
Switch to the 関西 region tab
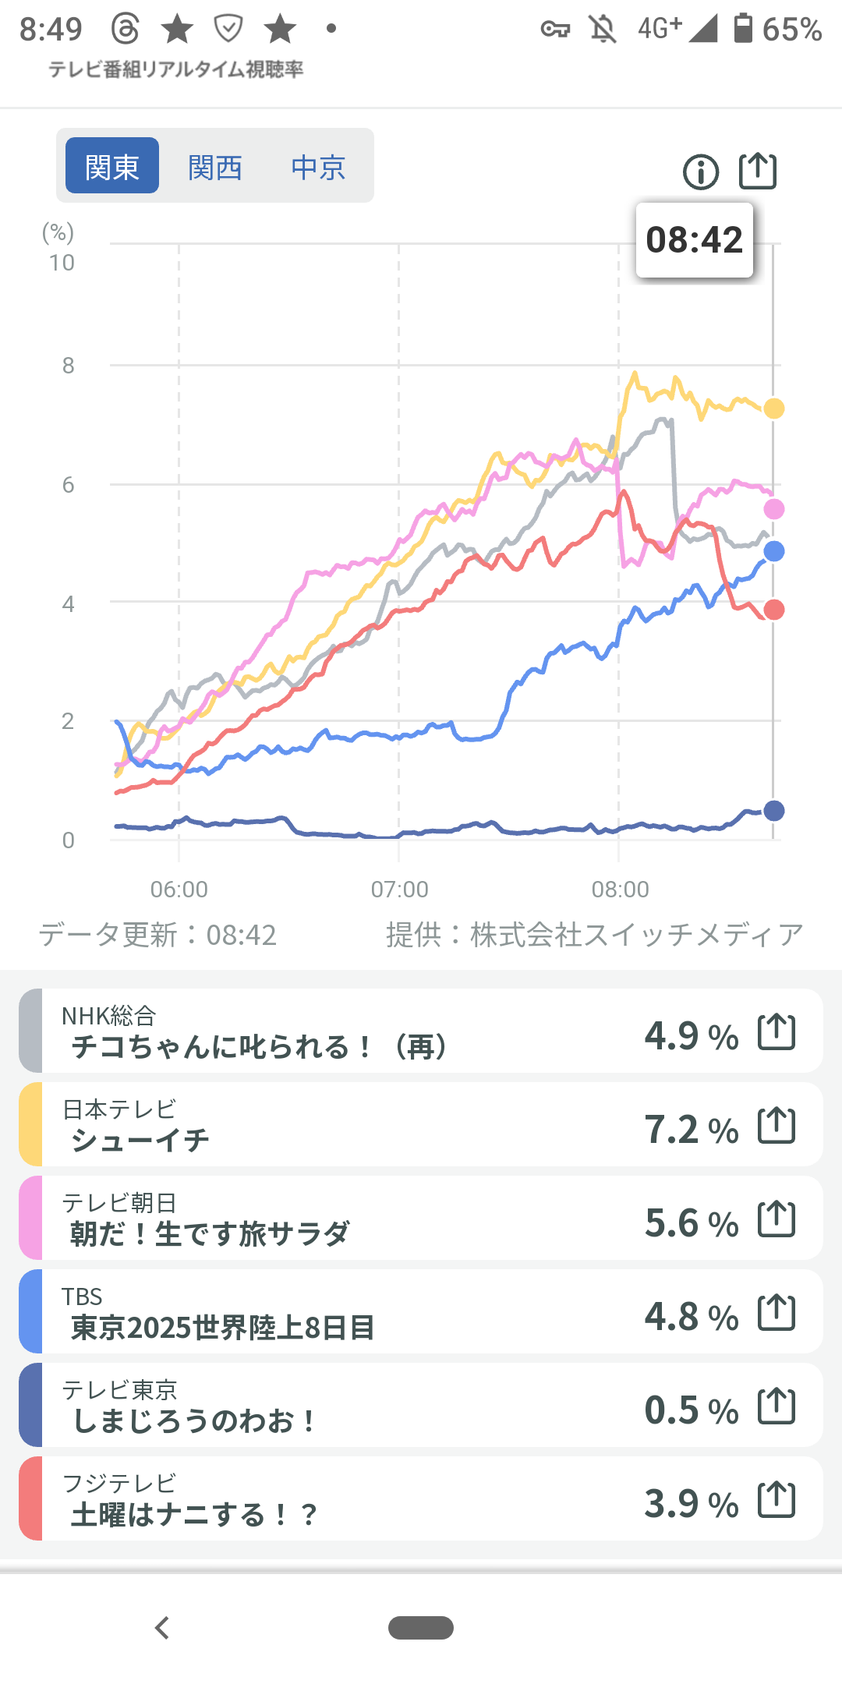[215, 166]
